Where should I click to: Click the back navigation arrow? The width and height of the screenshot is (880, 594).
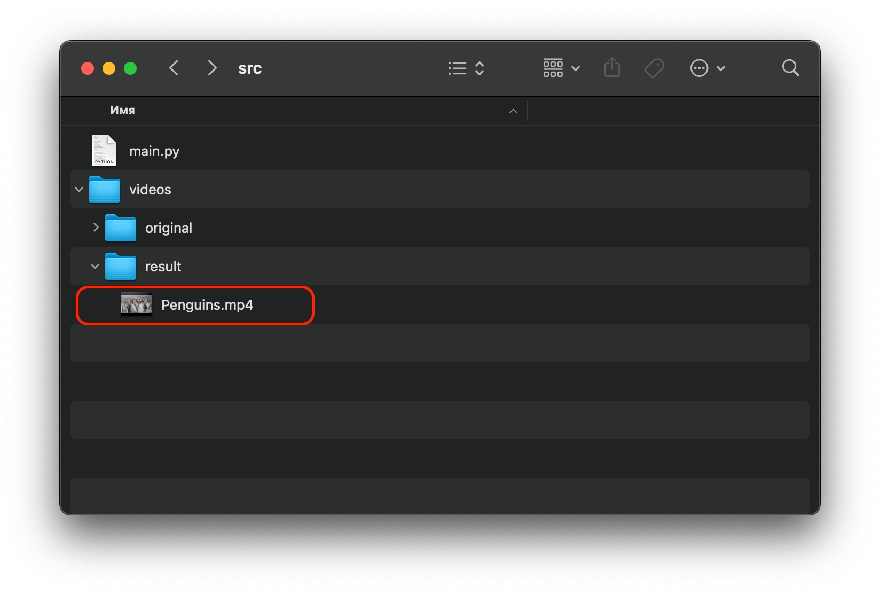[174, 68]
